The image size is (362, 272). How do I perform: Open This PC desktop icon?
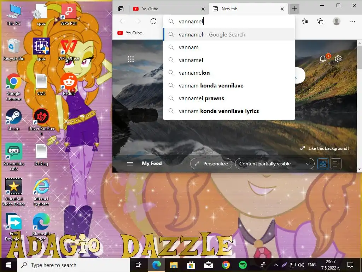14,15
